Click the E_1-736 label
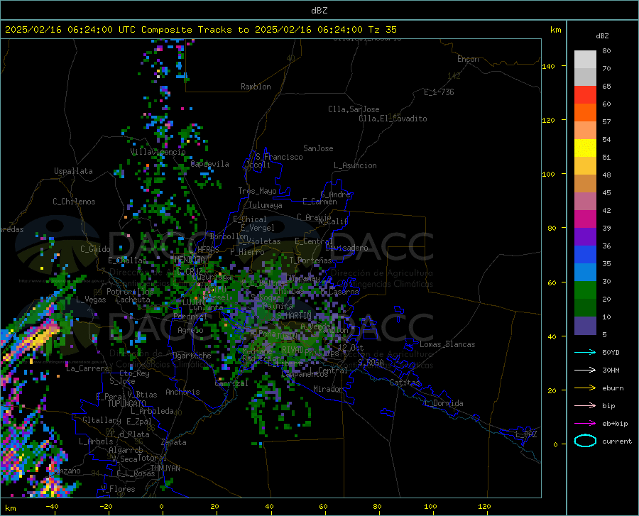 point(439,92)
